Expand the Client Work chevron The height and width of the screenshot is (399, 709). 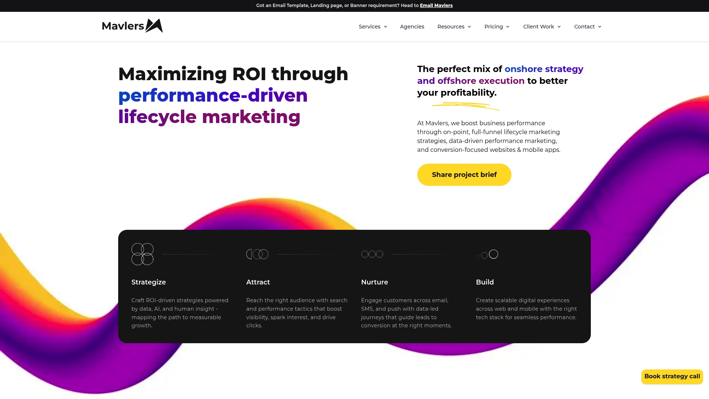tap(559, 27)
